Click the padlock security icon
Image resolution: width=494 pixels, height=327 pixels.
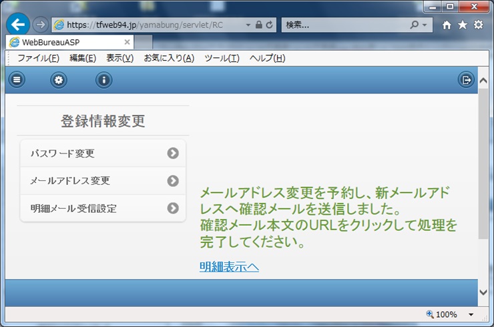pos(258,25)
